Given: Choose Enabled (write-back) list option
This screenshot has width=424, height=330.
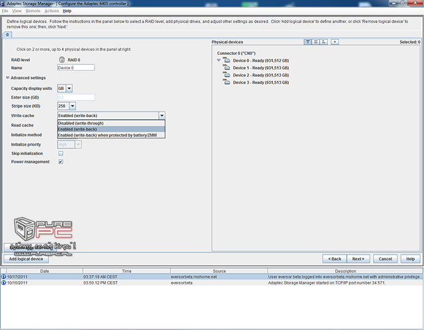Looking at the screenshot, I should 111,129.
